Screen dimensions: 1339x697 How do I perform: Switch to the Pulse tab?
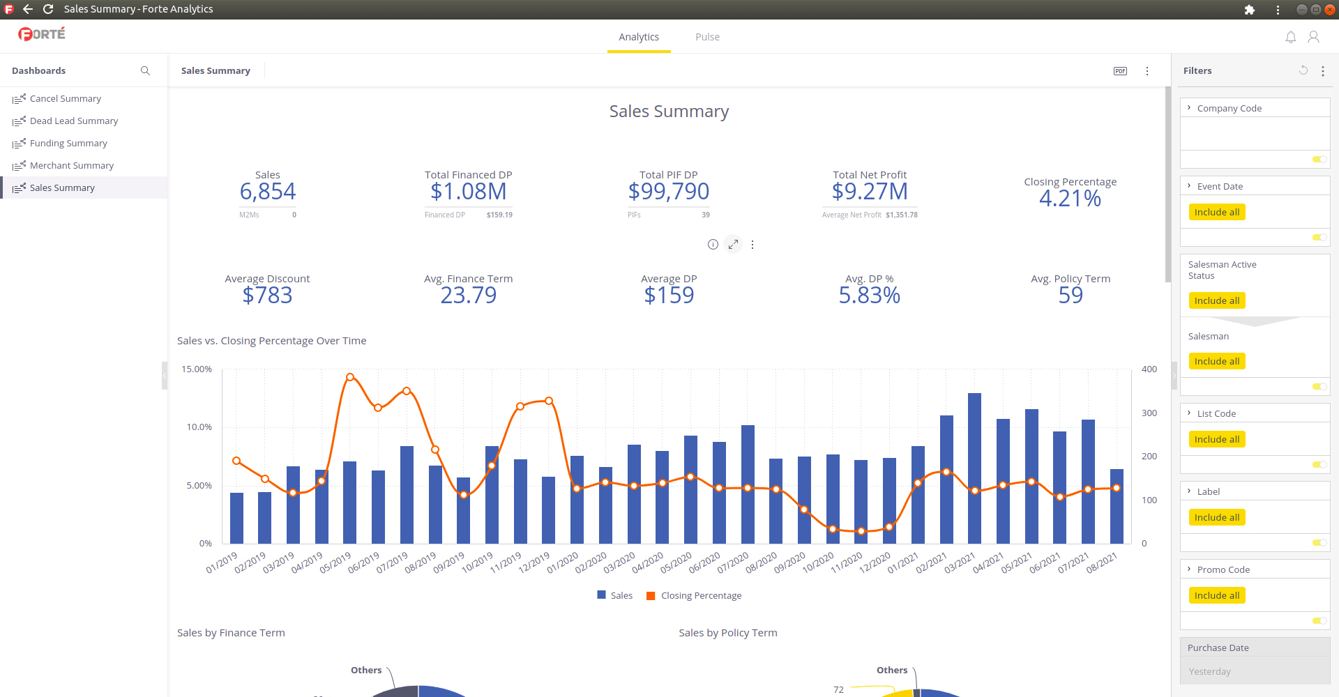[x=707, y=37]
